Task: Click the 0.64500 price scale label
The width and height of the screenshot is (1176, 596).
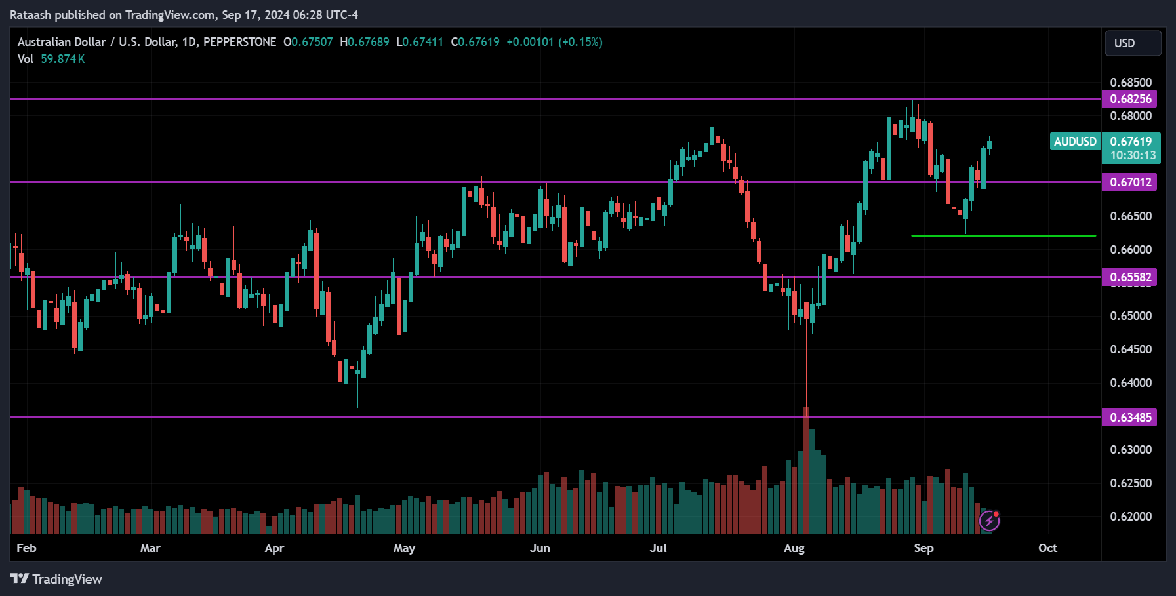Action: [1131, 349]
